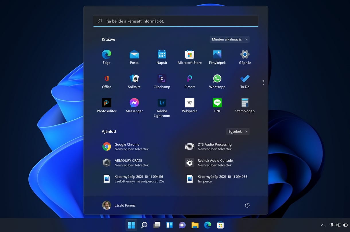Open Gépház settings app

click(245, 57)
